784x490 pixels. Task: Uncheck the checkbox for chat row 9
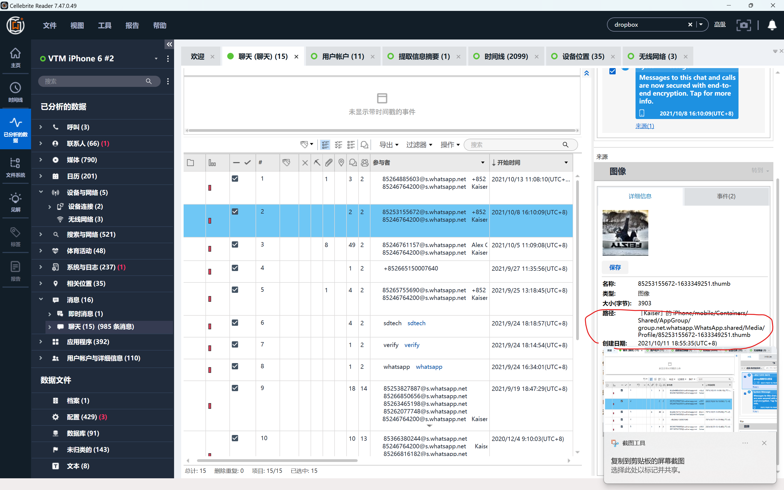(x=235, y=388)
